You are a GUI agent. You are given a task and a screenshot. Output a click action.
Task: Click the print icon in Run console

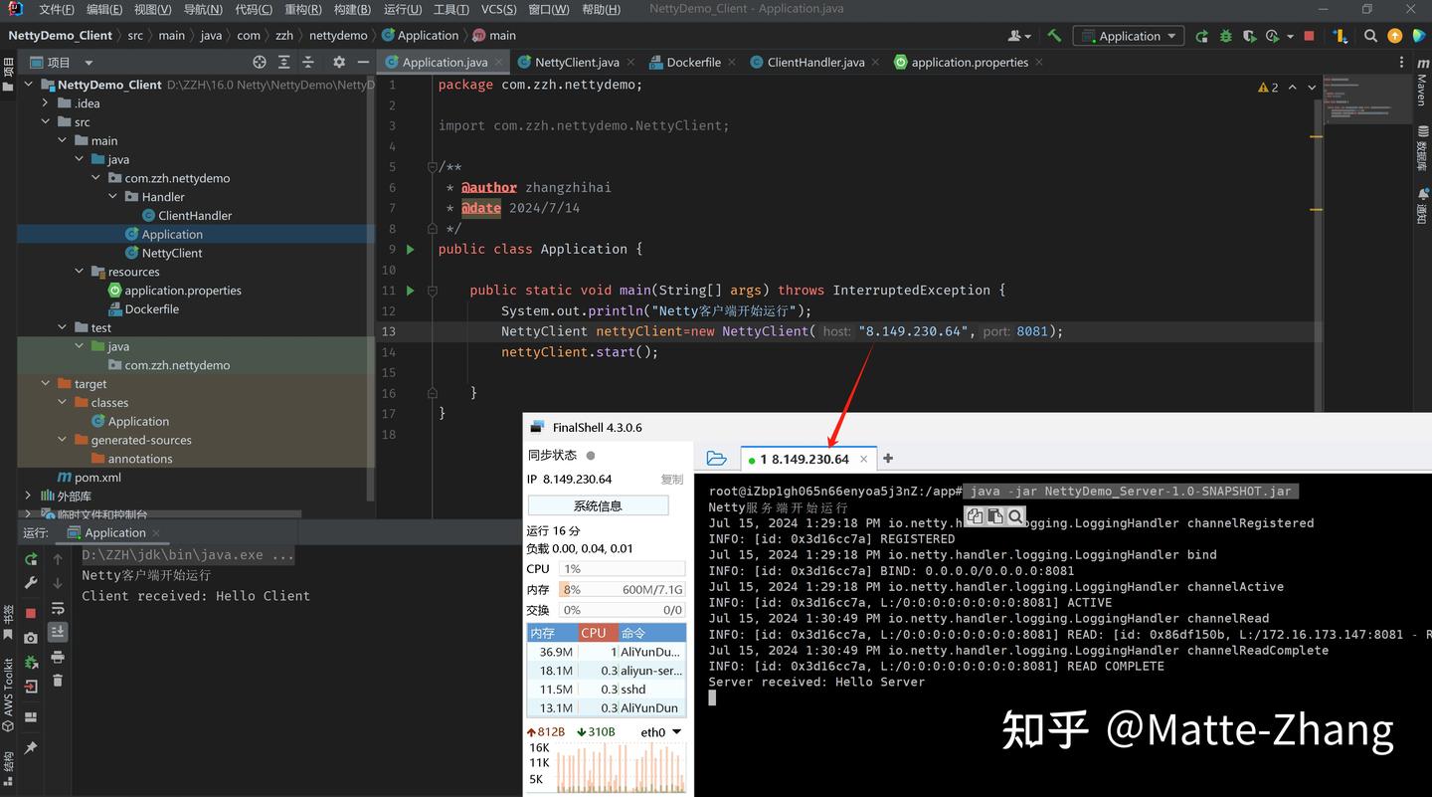tap(58, 657)
